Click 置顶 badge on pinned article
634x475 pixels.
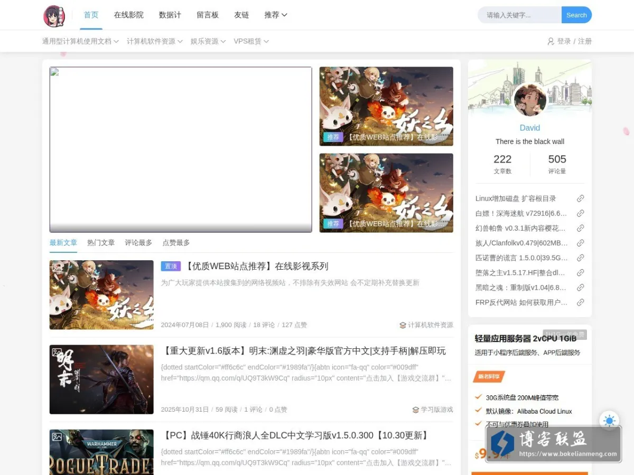click(x=171, y=267)
